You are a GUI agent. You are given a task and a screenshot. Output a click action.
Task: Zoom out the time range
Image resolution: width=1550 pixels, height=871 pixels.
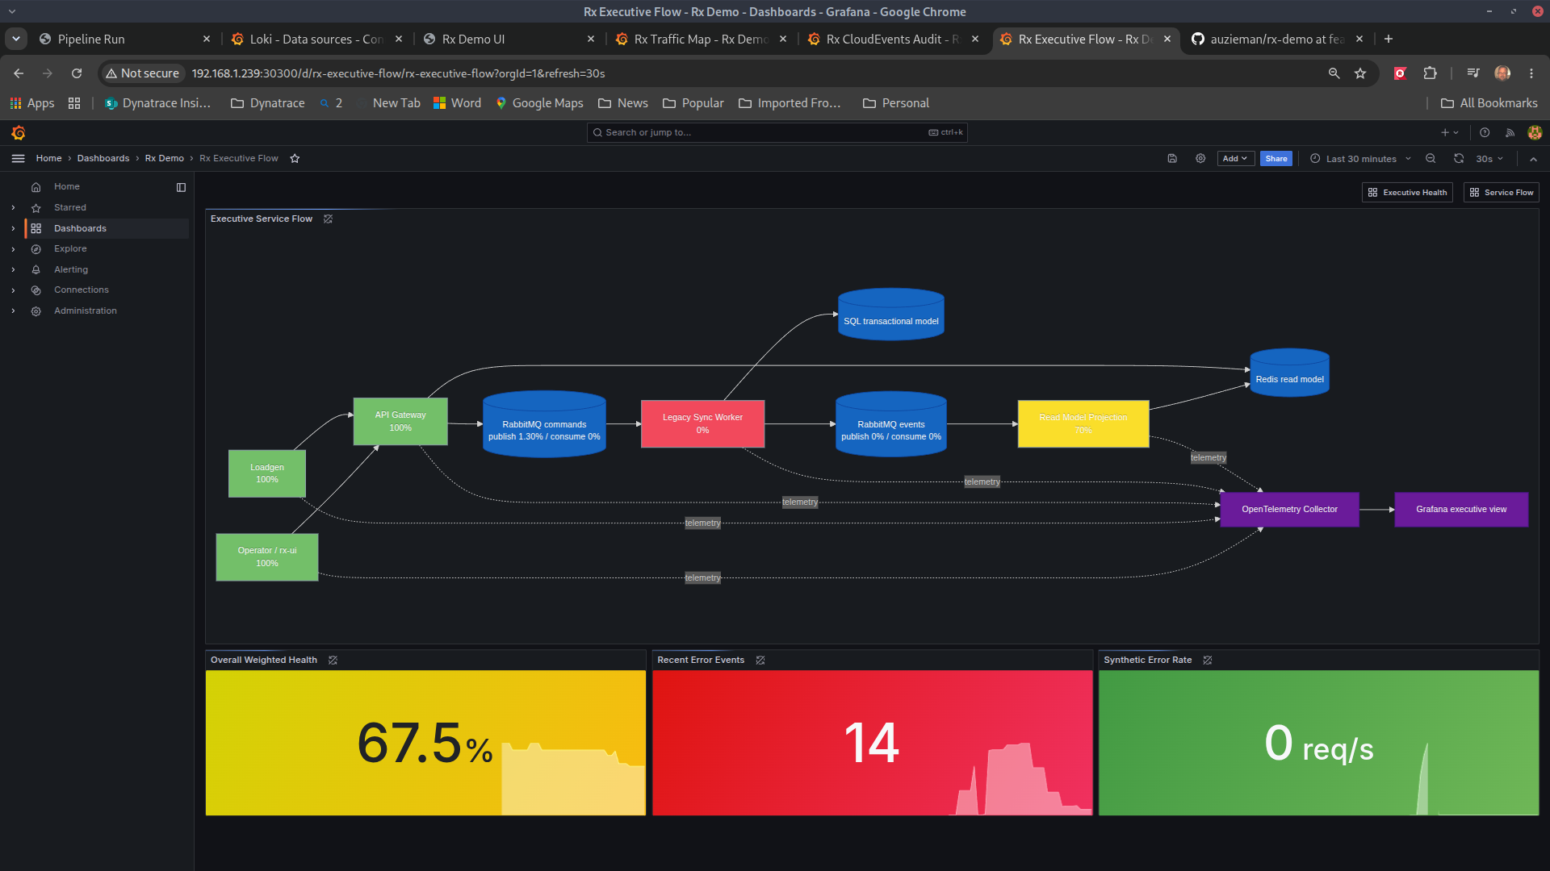point(1431,159)
